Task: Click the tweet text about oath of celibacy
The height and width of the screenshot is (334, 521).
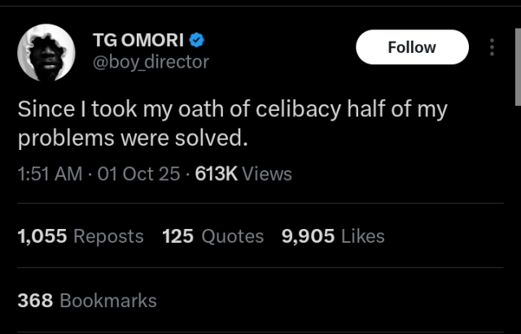Action: click(x=232, y=123)
